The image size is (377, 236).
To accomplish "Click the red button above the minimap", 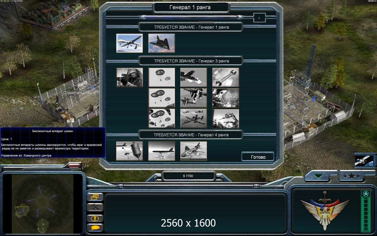I will pyautogui.click(x=75, y=166).
